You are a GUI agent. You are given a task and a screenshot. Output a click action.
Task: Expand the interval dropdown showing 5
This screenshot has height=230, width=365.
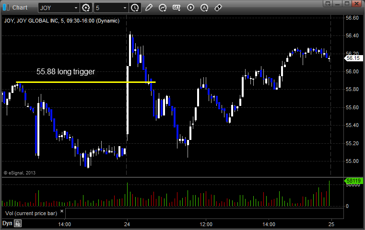[125, 8]
